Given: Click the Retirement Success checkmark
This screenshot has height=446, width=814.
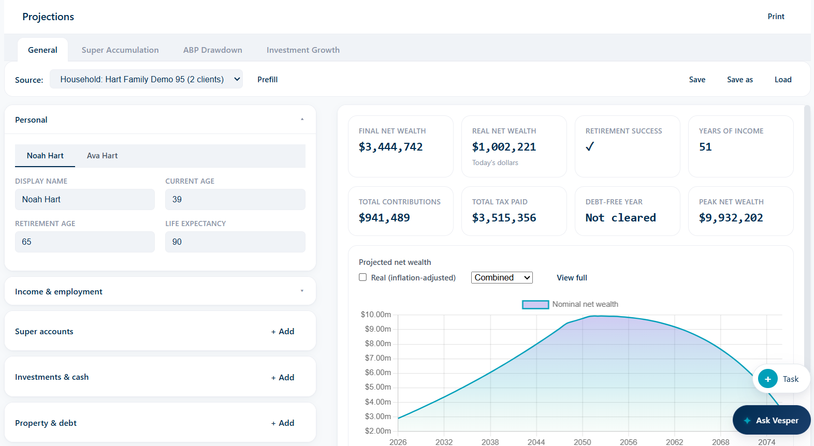Looking at the screenshot, I should [590, 146].
